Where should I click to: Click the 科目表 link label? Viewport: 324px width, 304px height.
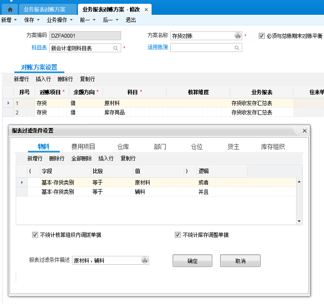39,48
